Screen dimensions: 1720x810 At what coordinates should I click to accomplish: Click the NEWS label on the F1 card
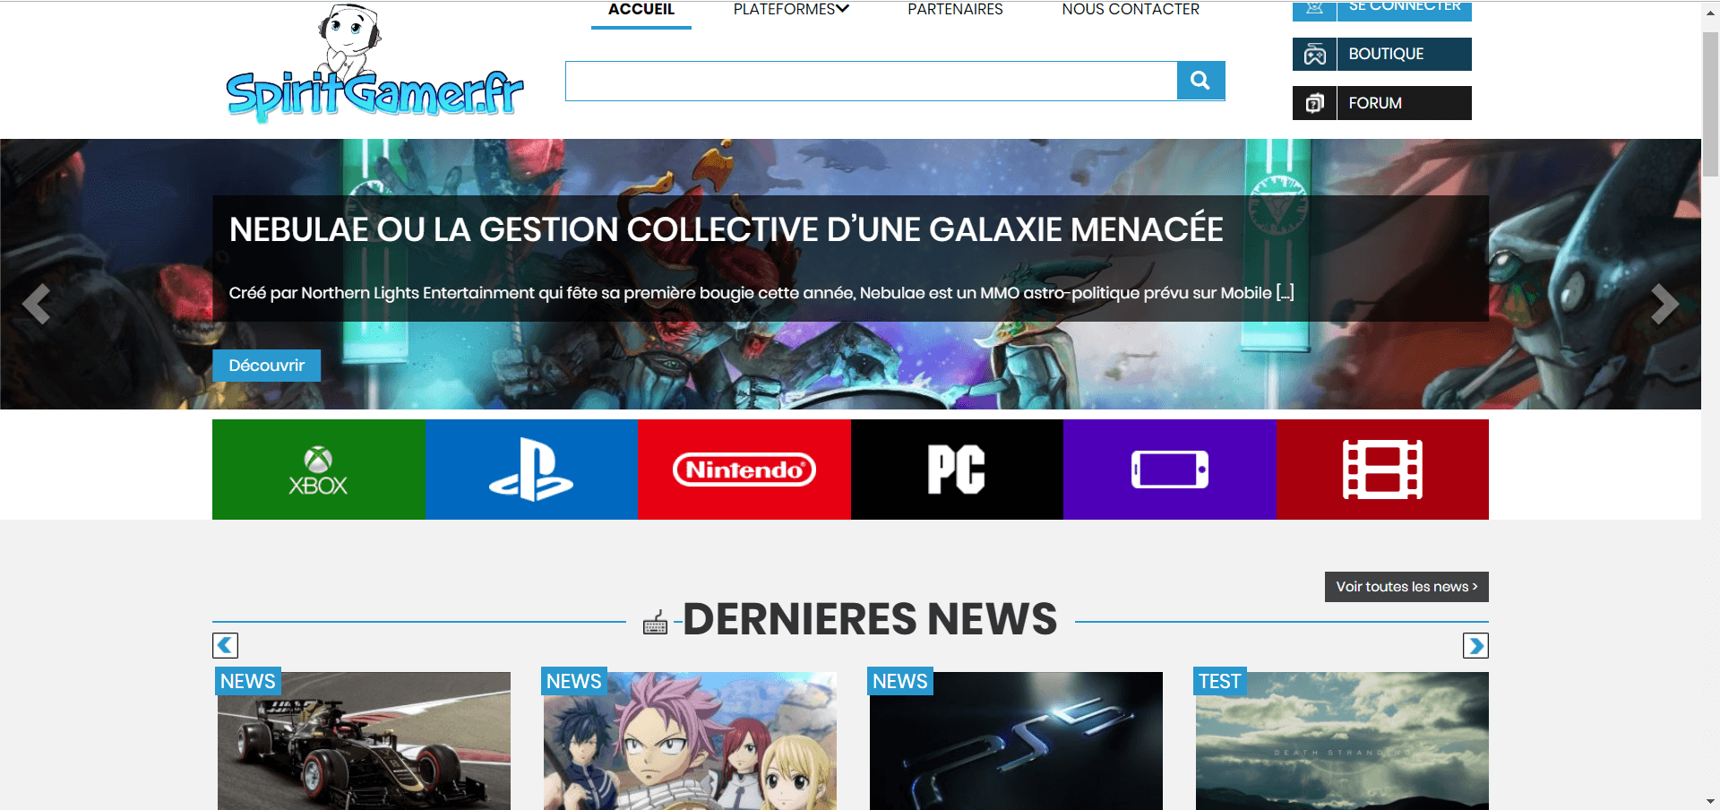(x=248, y=682)
